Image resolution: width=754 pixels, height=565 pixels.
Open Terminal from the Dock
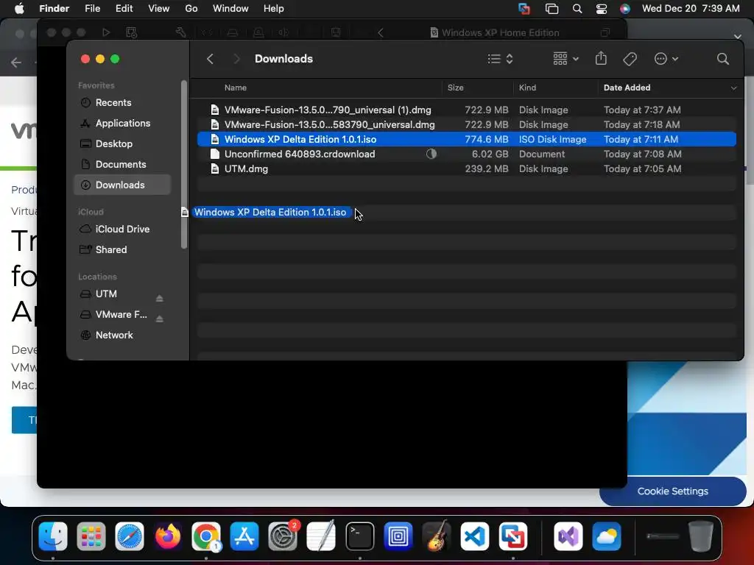(x=359, y=536)
